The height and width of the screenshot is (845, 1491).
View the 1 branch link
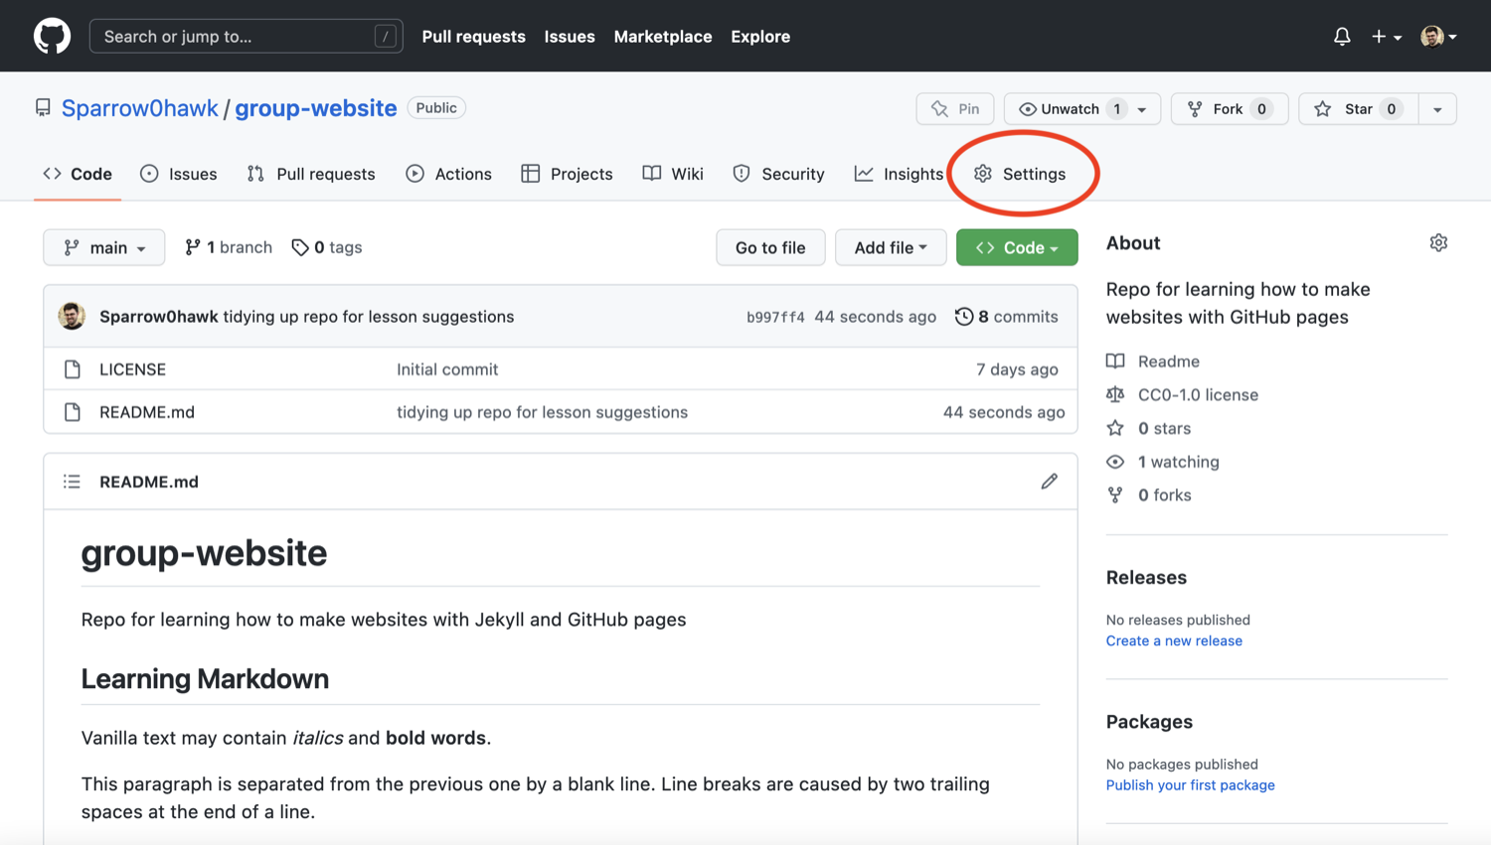(x=229, y=247)
